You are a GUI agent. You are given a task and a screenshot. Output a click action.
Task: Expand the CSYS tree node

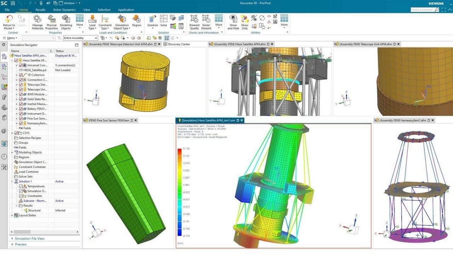click(12, 133)
